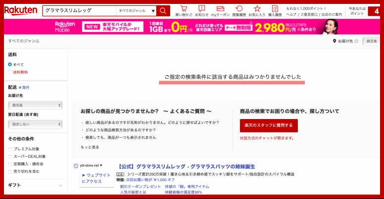Select the 送料無料 radio button
Screen dimensions: 384x199
click(10, 72)
